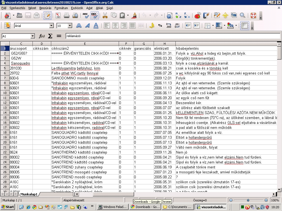The width and height of the screenshot is (282, 211).
Task: Sort ascending with the A-to-Z icon
Action: click(x=178, y=16)
